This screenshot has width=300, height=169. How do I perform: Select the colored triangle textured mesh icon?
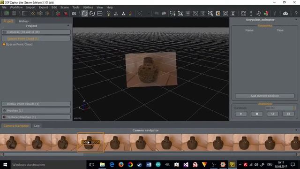pos(130,14)
